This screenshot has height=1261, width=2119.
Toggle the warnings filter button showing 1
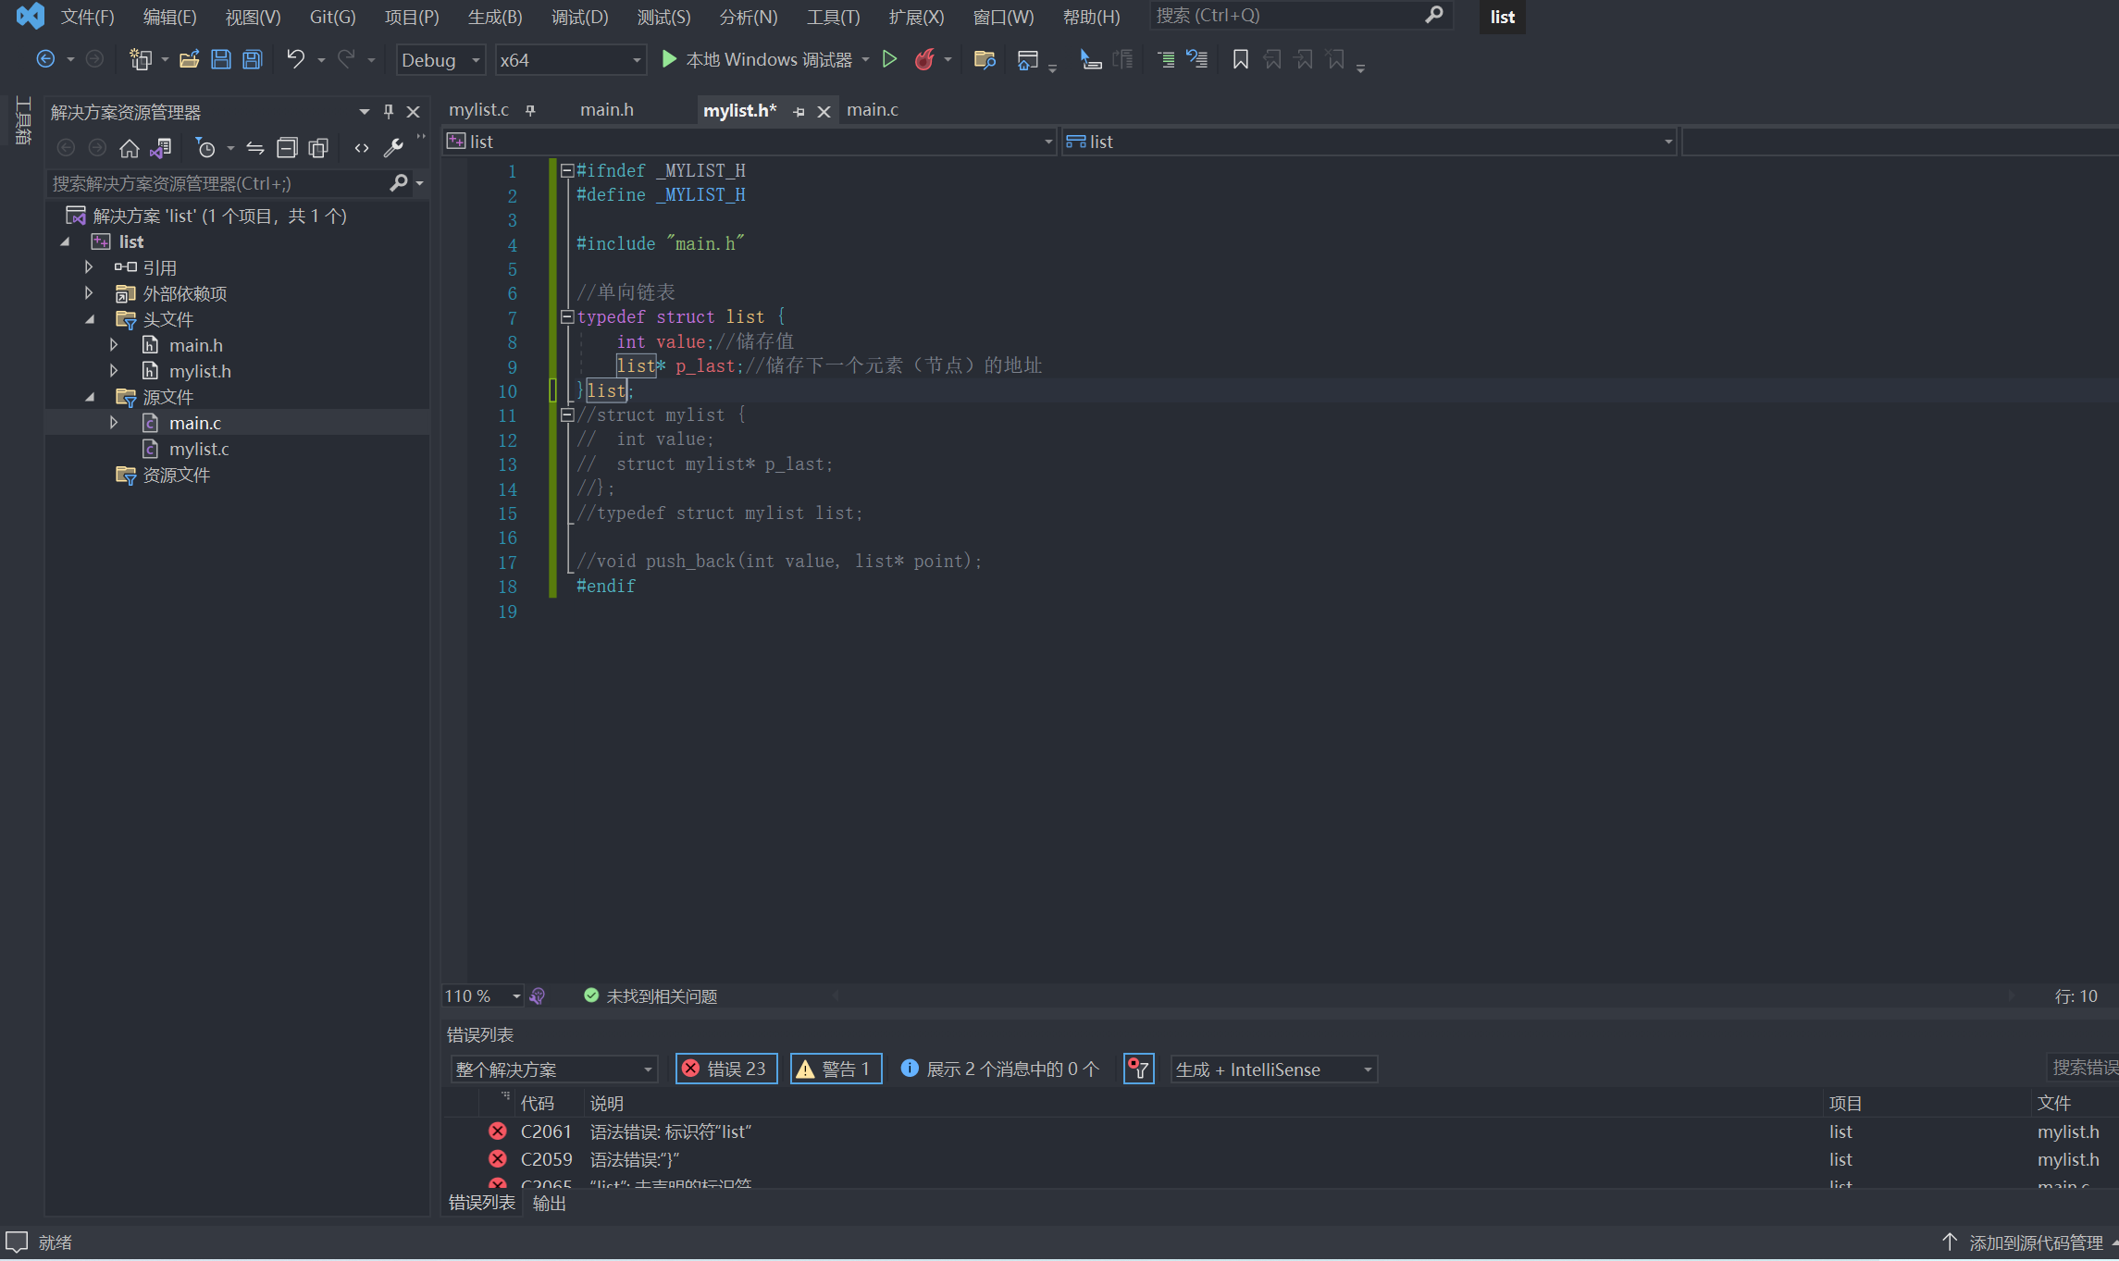coord(836,1069)
